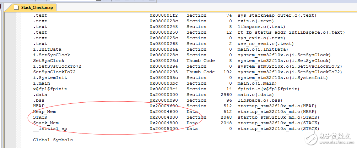Select the .data symbol name

(40, 95)
